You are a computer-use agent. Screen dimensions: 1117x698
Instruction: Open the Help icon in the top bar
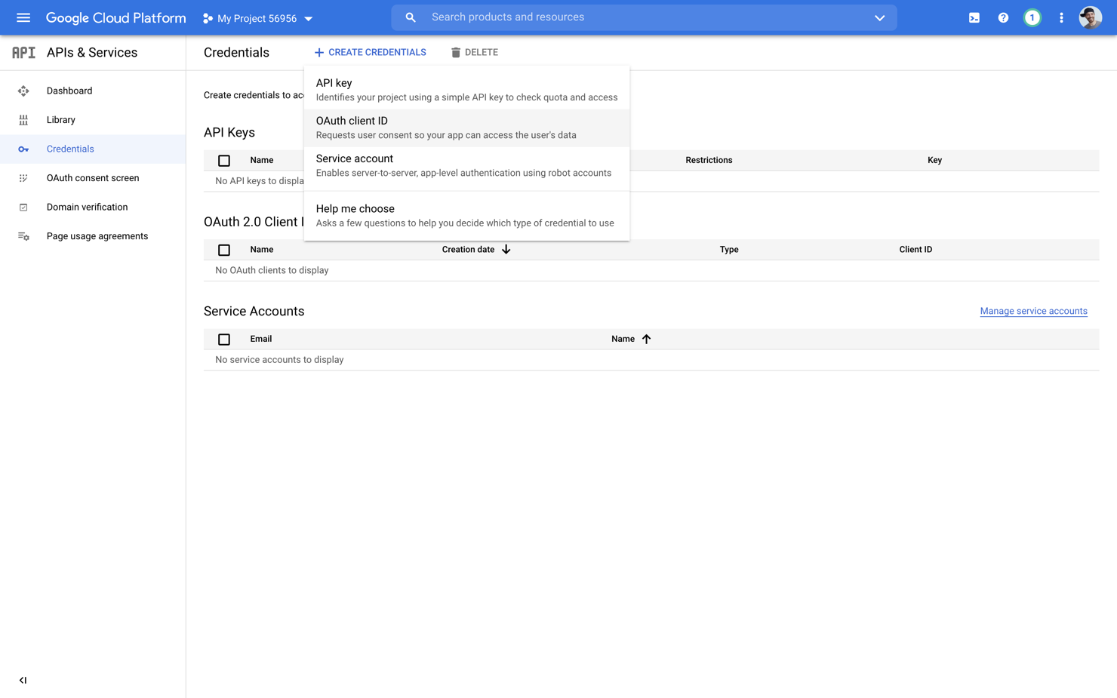(x=1002, y=17)
